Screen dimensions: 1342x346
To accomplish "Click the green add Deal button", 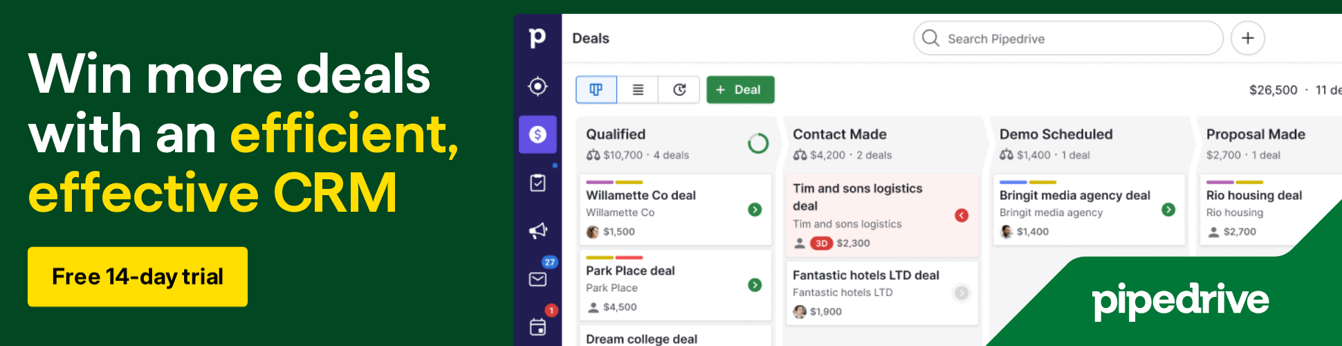I will [739, 90].
